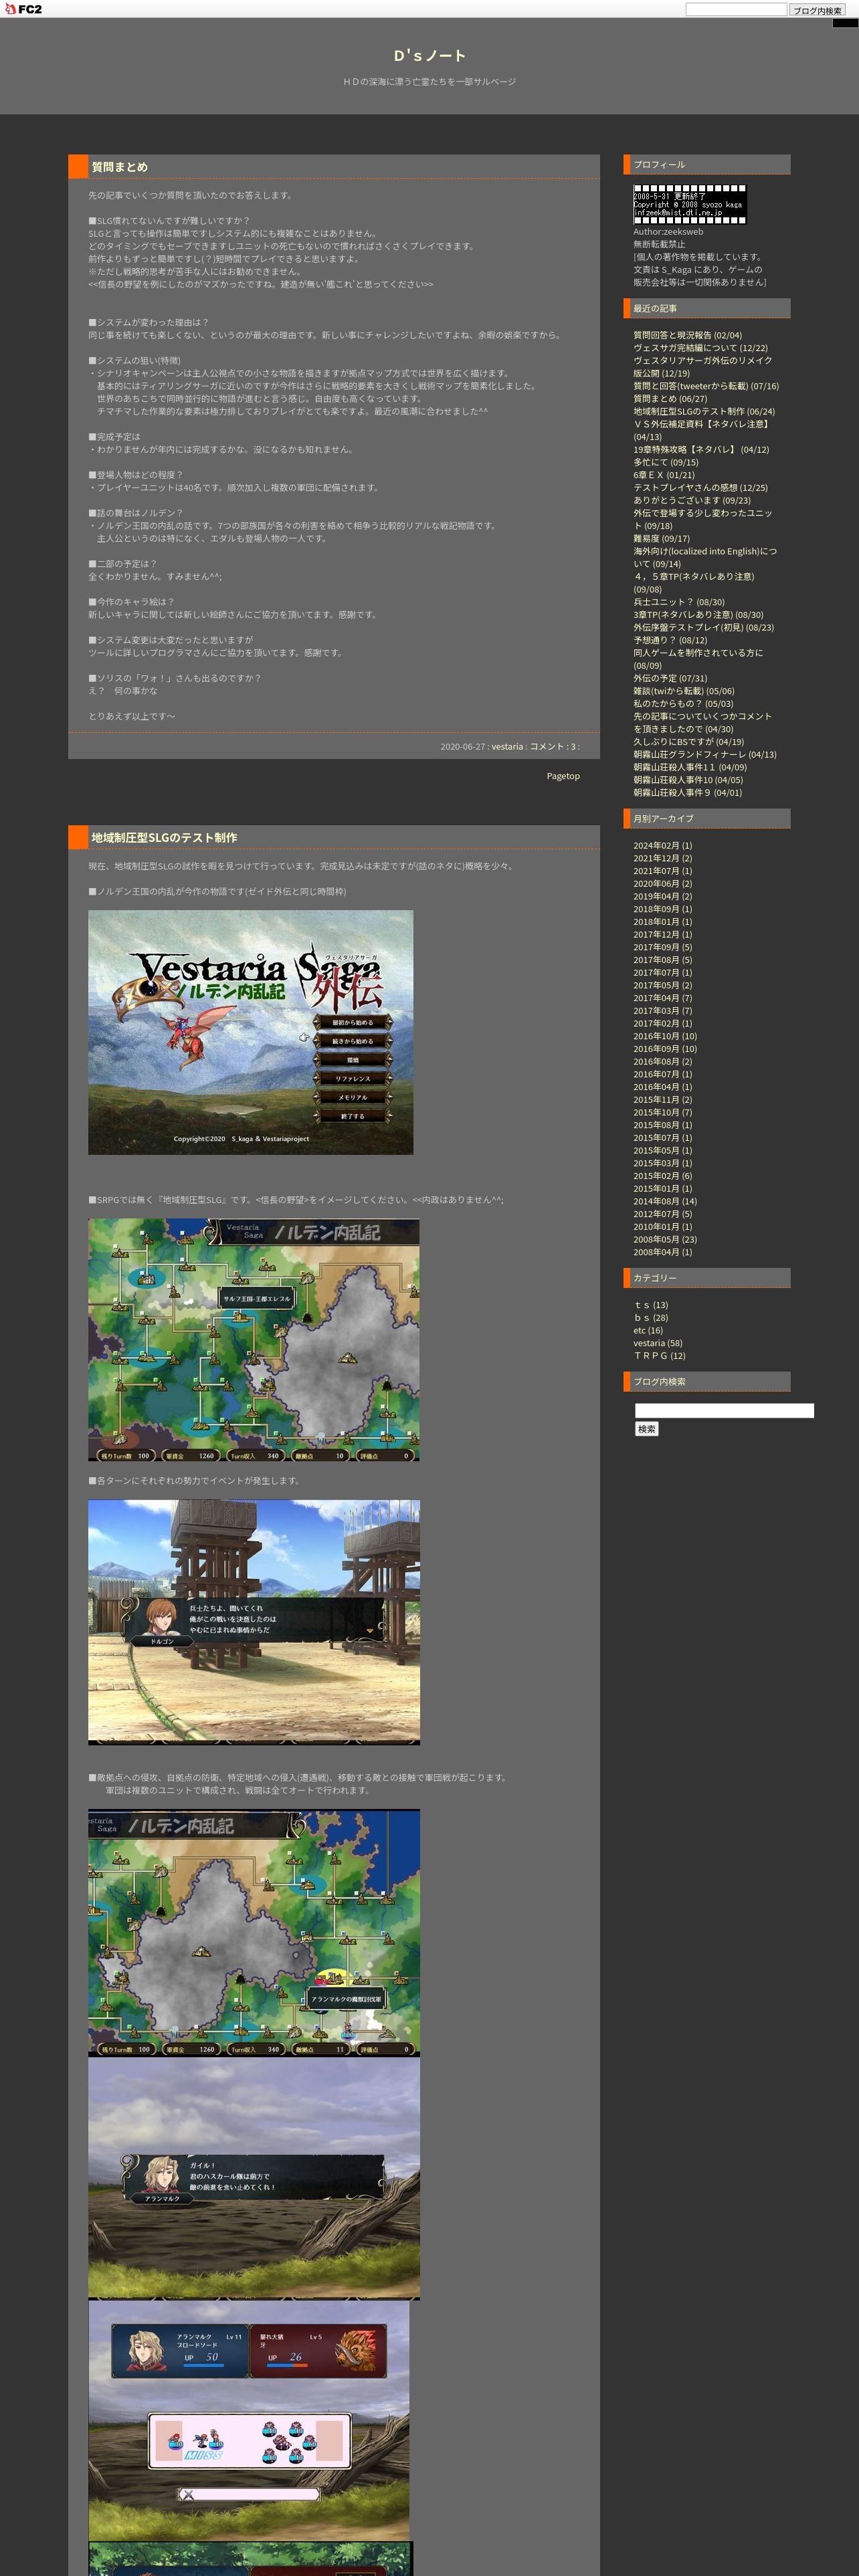
Task: Open recent article テストプレイヤさんの感想 (12/25)
Action: [x=700, y=488]
